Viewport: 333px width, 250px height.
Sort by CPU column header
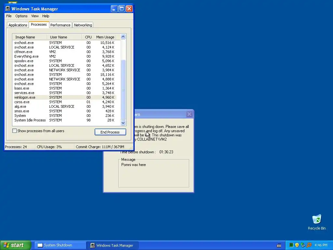(x=88, y=37)
